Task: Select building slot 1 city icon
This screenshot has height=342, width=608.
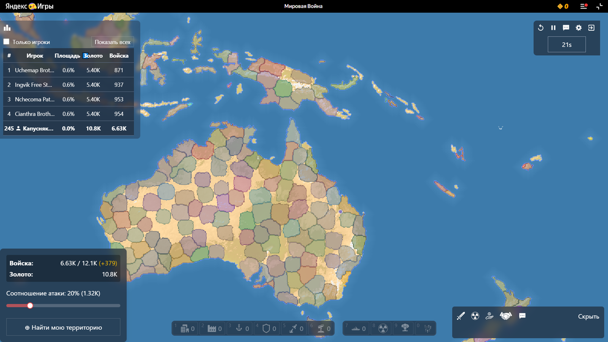Action: tap(184, 328)
